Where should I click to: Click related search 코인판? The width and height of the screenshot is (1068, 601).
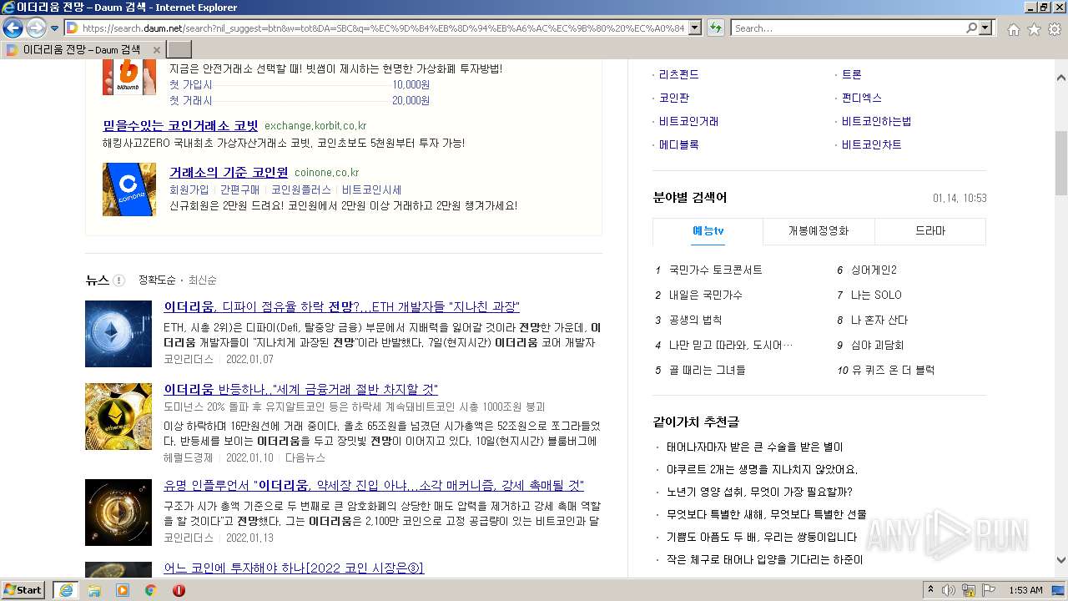pos(674,98)
